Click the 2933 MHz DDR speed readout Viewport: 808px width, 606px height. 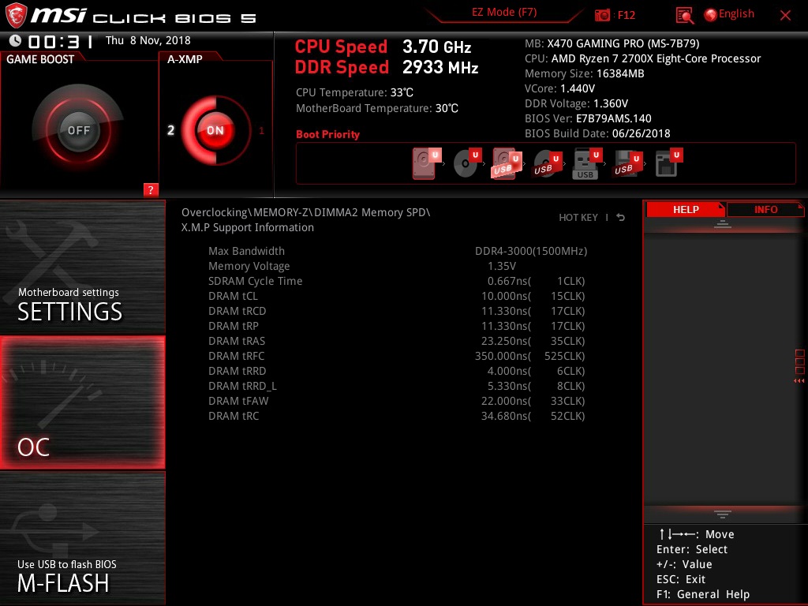[x=440, y=67]
